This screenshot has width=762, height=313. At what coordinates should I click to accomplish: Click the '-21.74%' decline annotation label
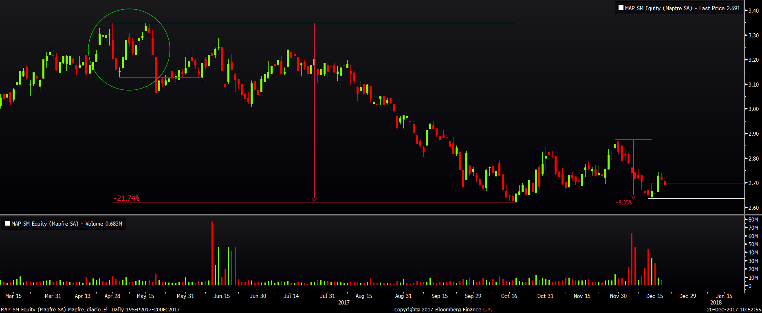[x=126, y=198]
